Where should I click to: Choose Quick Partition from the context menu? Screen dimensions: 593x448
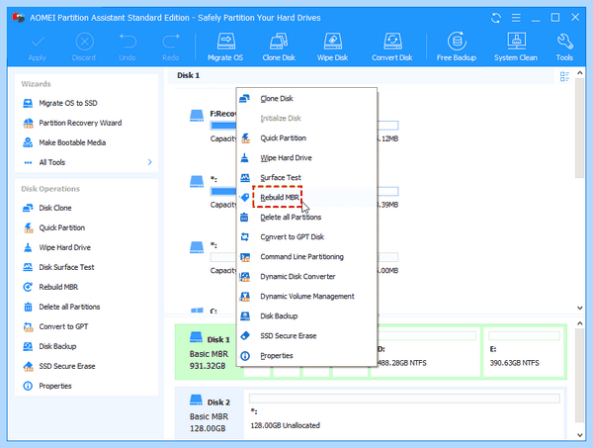click(x=306, y=137)
